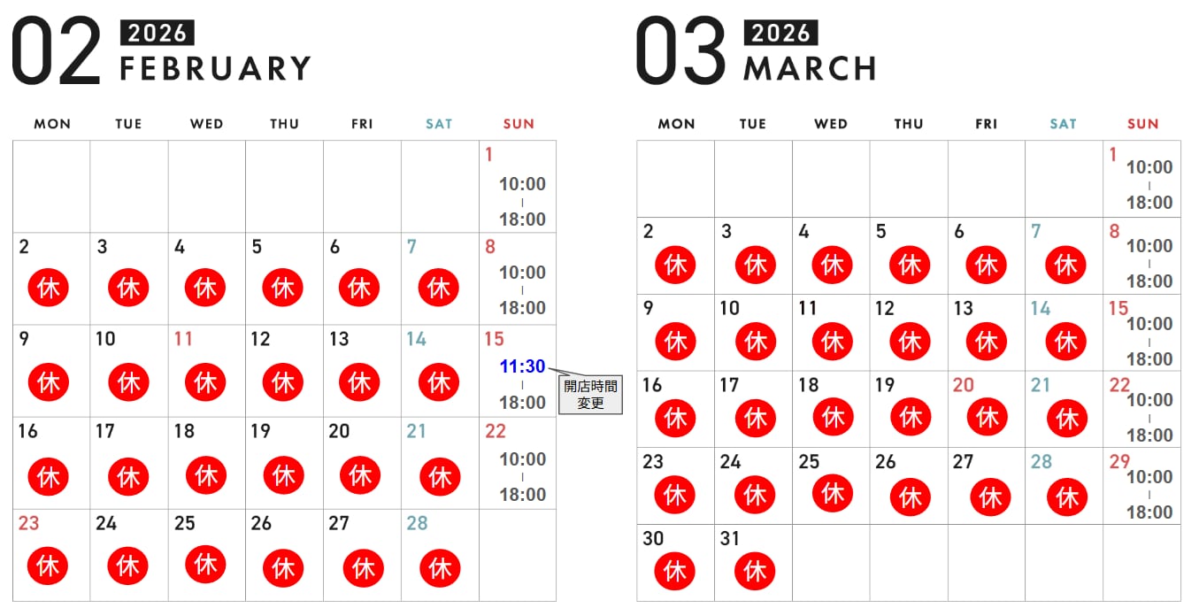Click the SUN column header in February
Screen dimensions: 1199x616
coord(519,124)
